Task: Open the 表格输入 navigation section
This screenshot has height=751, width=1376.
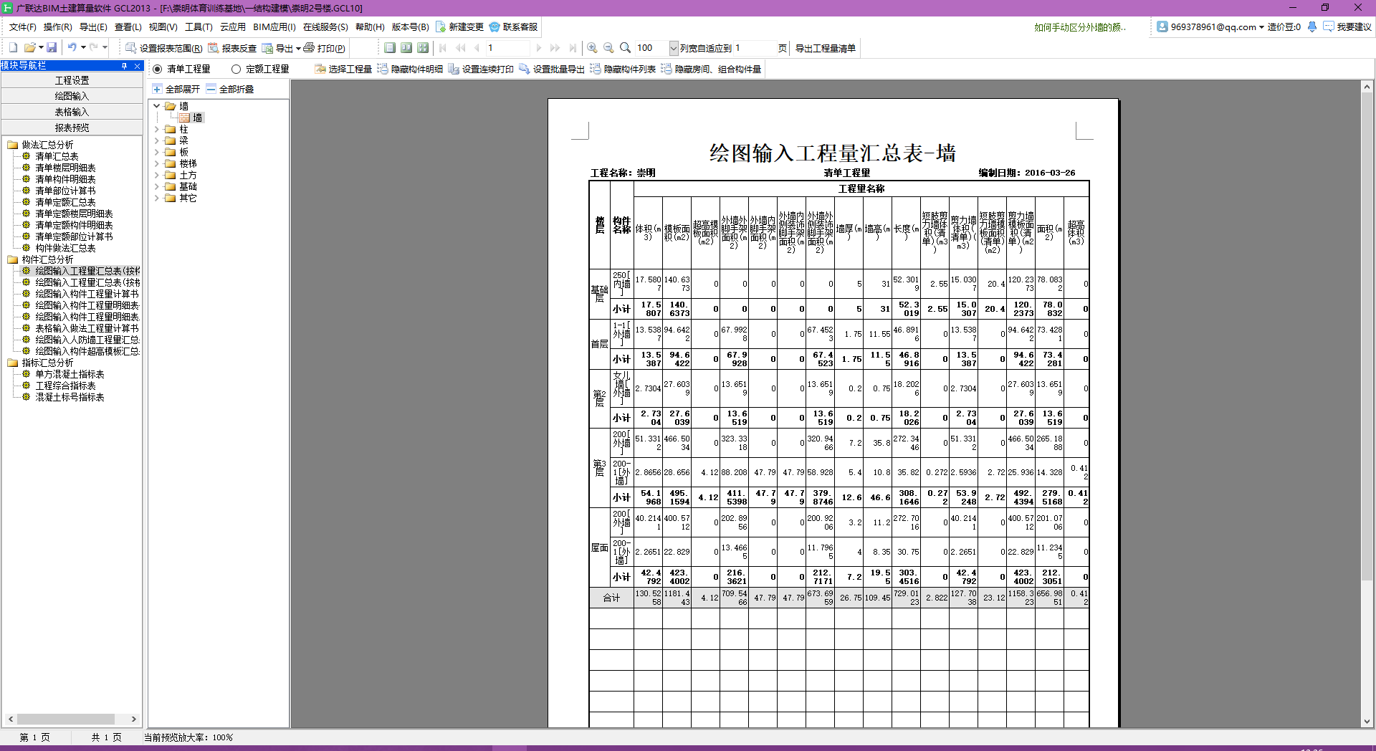Action: pos(72,112)
